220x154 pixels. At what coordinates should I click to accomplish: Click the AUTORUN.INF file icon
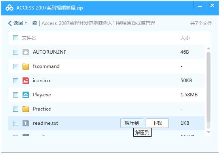click(26, 52)
